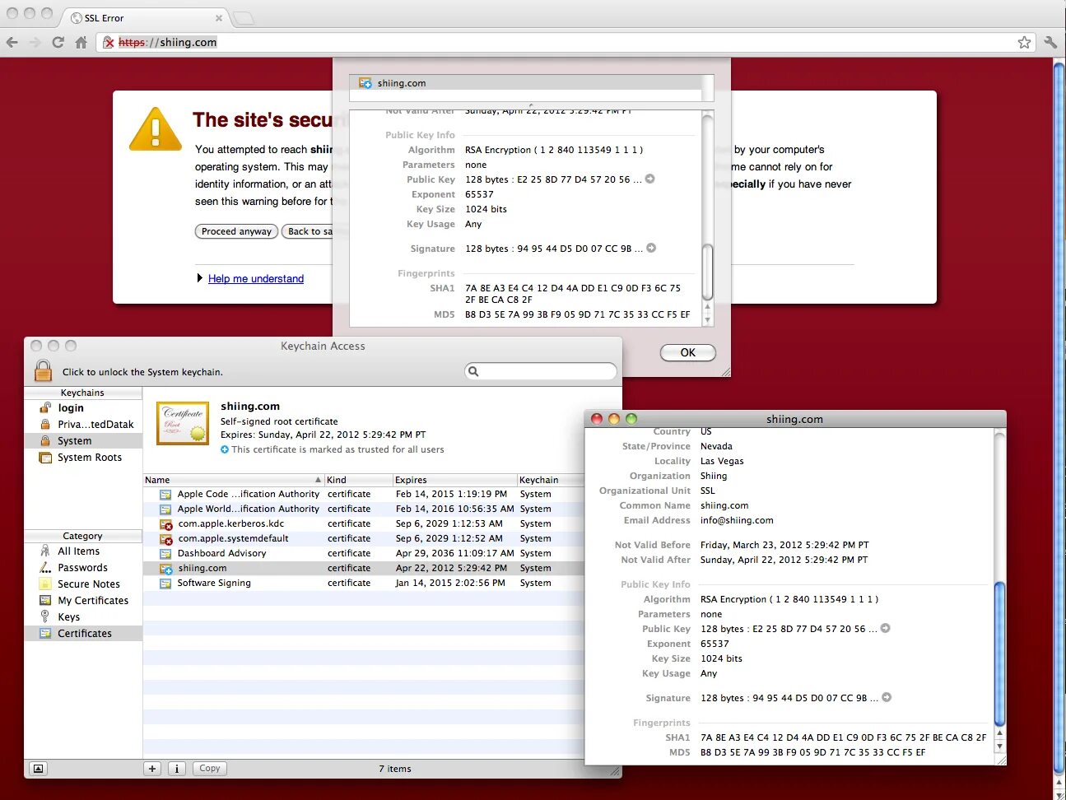The height and width of the screenshot is (800, 1066).
Task: Bookmark the page with the star icon
Action: click(x=1024, y=42)
